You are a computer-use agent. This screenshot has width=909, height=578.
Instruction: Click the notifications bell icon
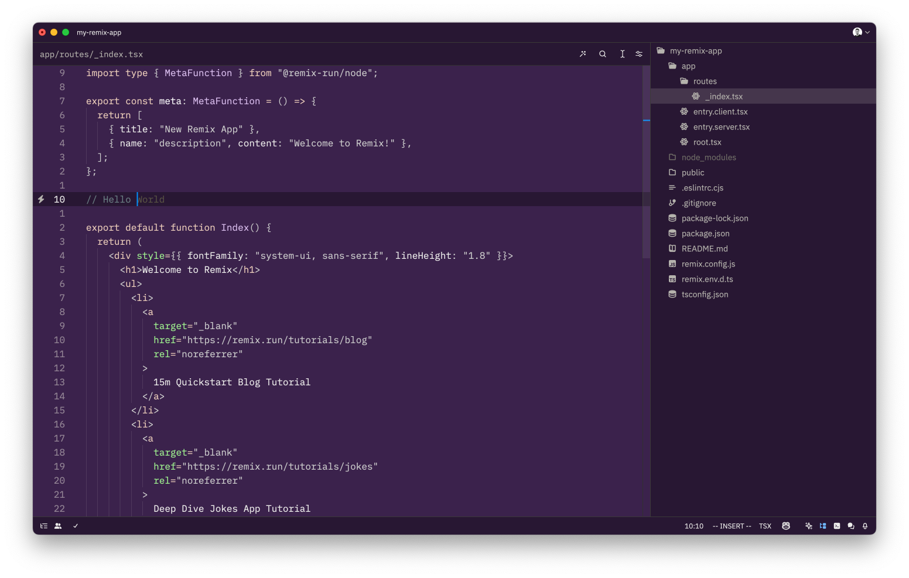865,526
